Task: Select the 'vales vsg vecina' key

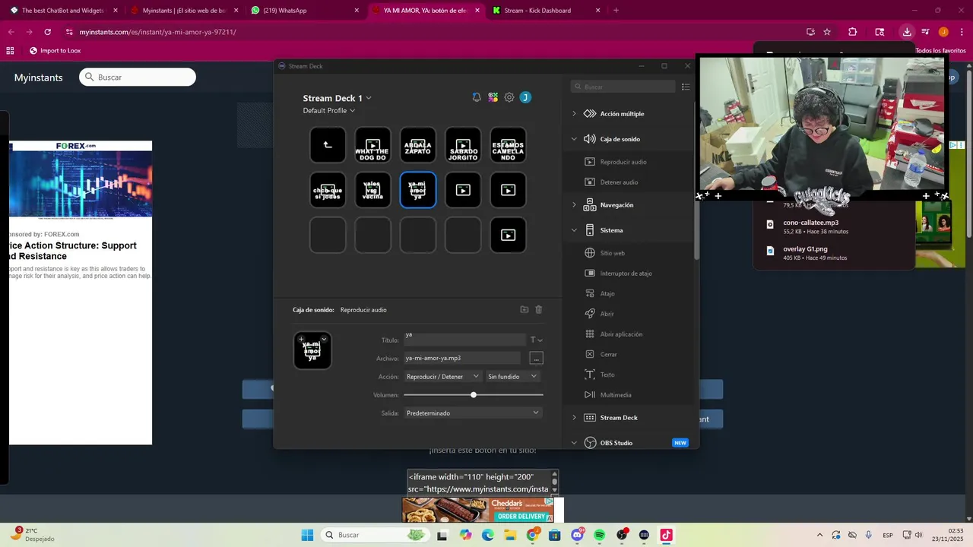Action: 372,190
